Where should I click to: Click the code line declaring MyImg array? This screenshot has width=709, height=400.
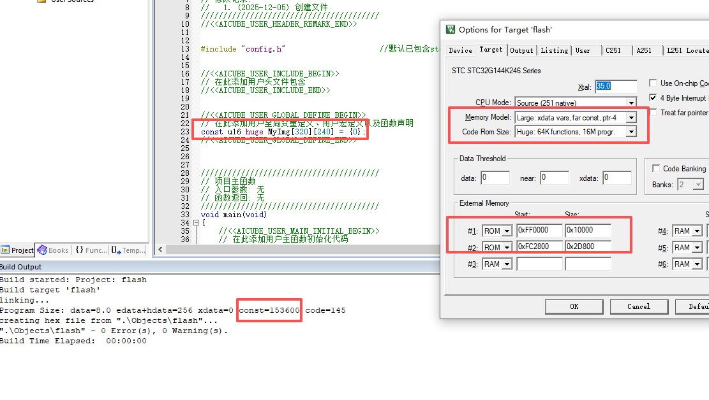(283, 132)
